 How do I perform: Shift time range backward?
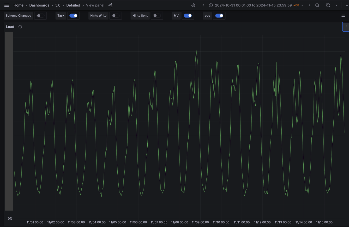pyautogui.click(x=203, y=5)
